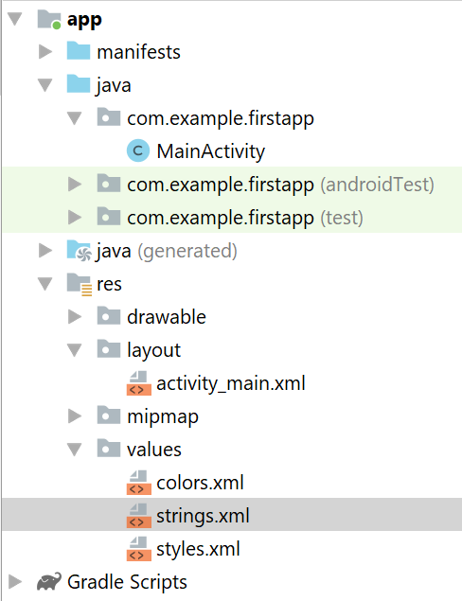
Task: Select the layout folder label
Action: point(153,350)
